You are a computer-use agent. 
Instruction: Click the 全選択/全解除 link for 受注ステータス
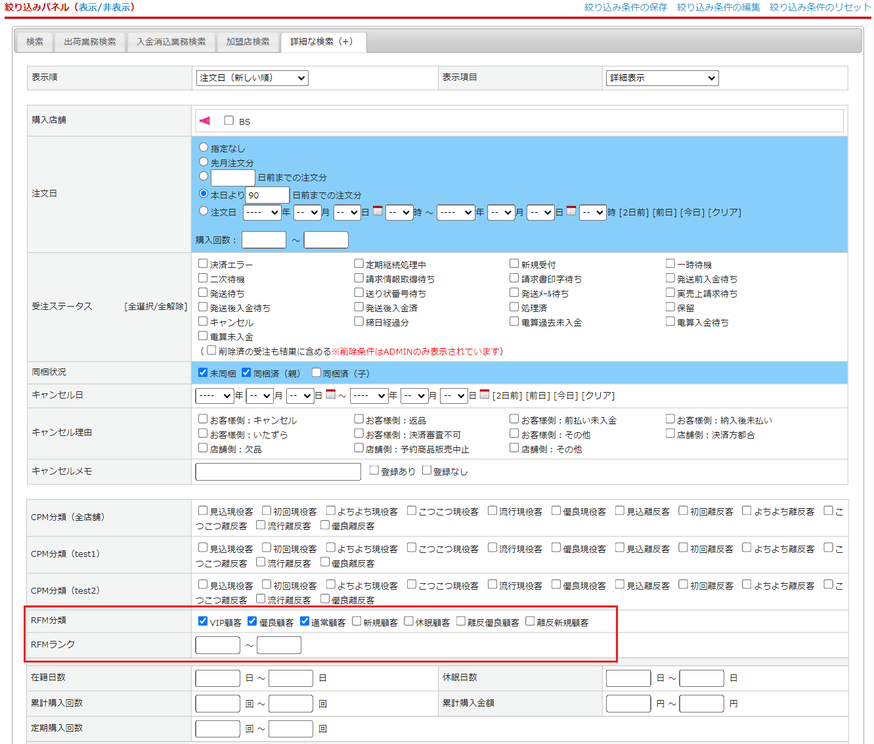[x=156, y=307]
